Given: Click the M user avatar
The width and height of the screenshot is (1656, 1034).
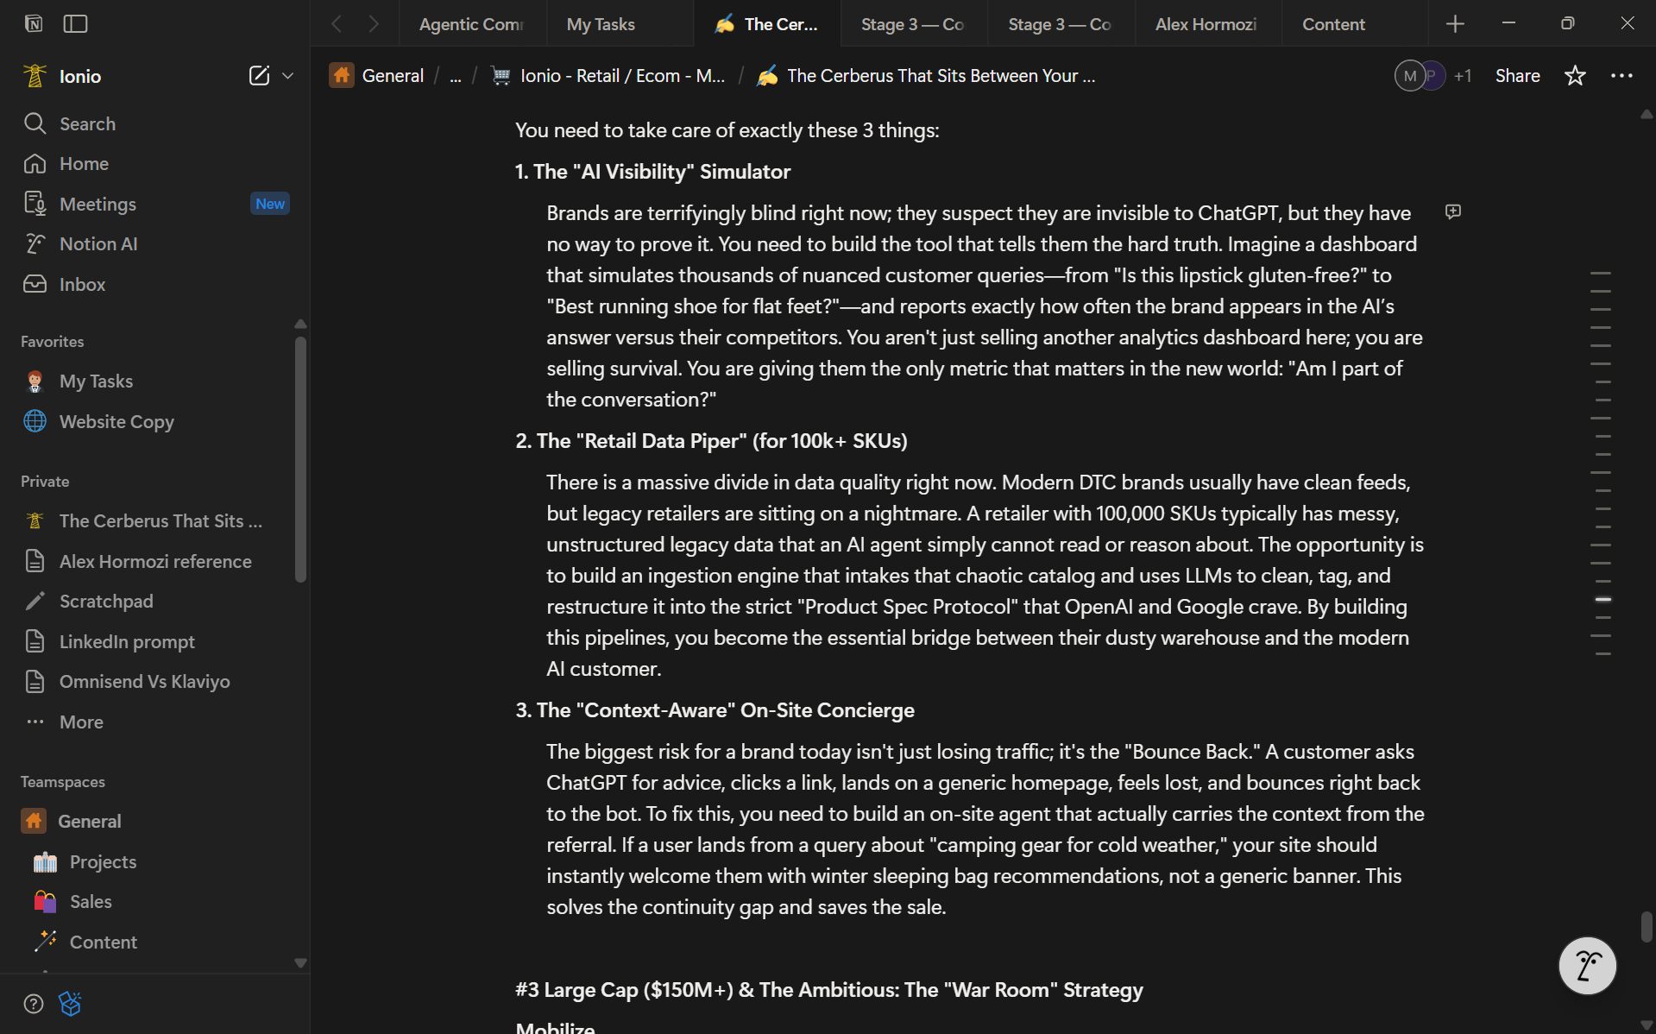Looking at the screenshot, I should 1410,76.
